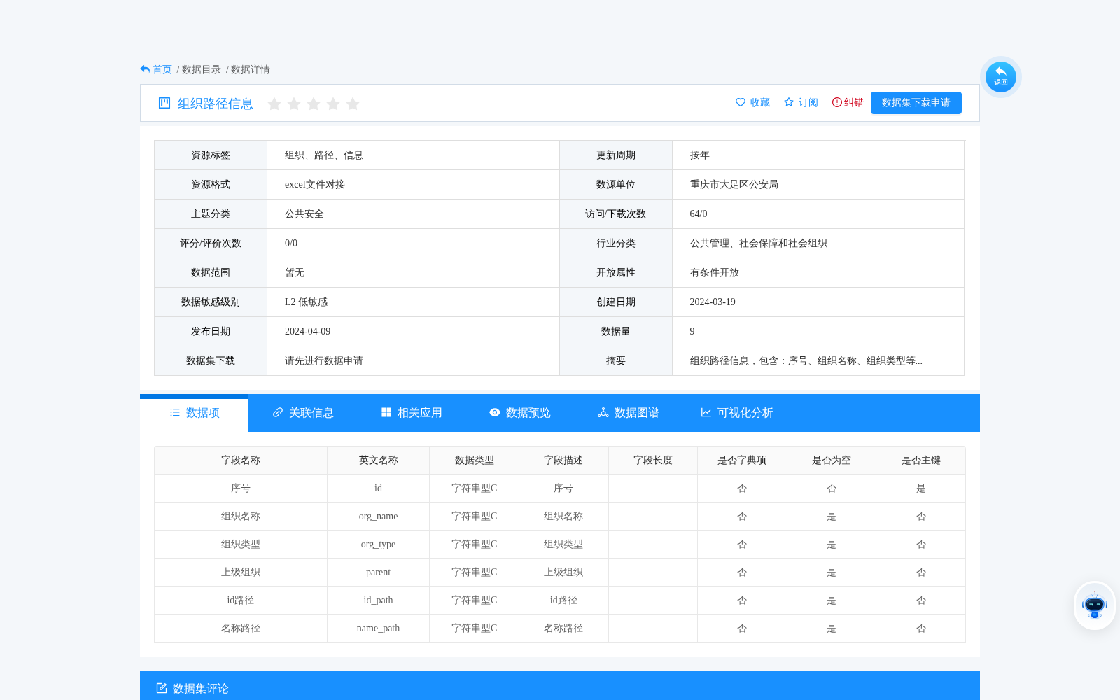This screenshot has height=700, width=1120.
Task: Open the robot assistant chat icon
Action: click(x=1094, y=605)
